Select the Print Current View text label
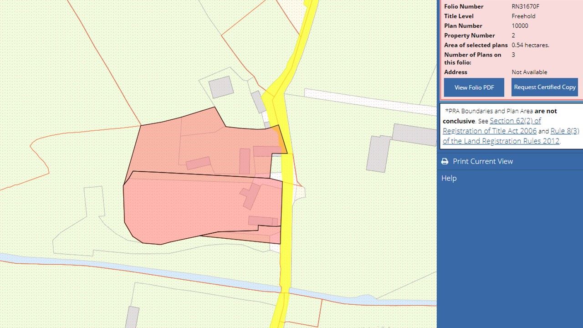 coord(483,162)
